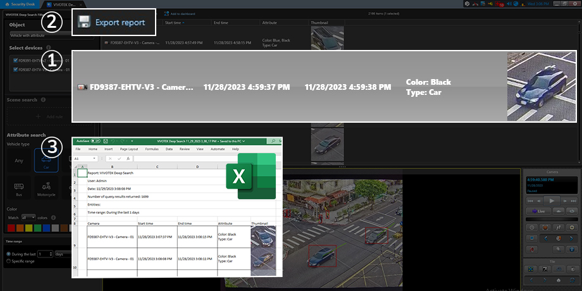582x291 pixels.
Task: Open Excel Name Box A1 dropdown
Action: [x=95, y=159]
